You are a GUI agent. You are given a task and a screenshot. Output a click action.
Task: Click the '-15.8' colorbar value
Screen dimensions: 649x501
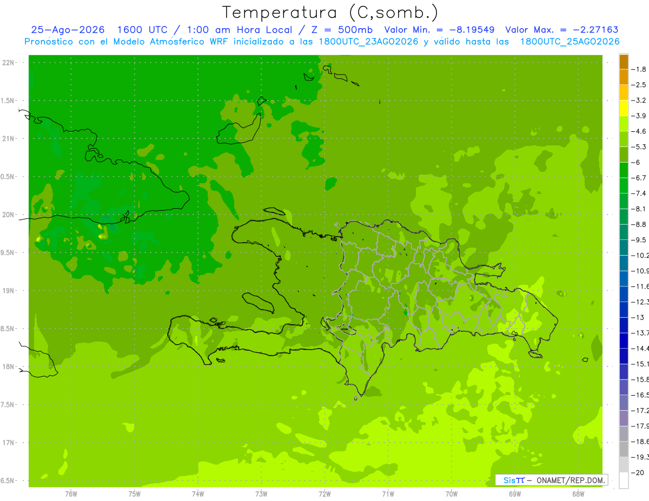641,379
